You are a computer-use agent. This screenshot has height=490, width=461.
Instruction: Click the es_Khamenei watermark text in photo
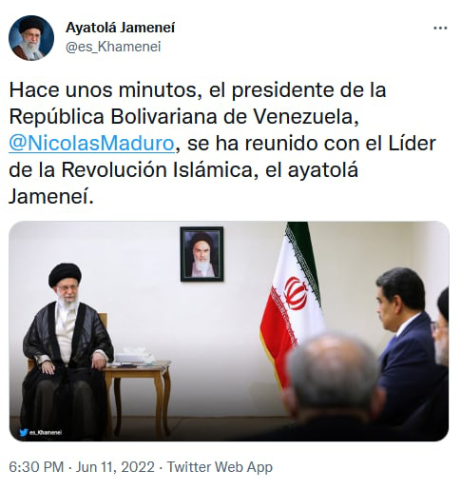(46, 432)
